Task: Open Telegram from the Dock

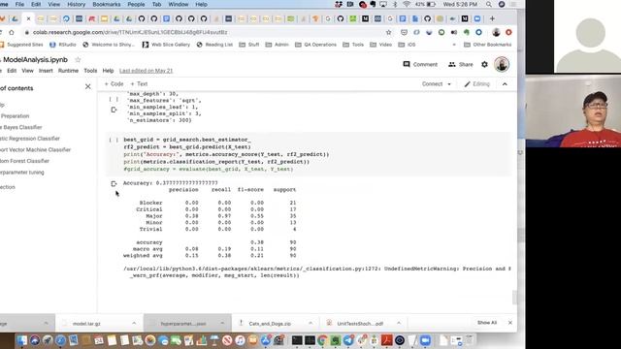Action: click(348, 340)
